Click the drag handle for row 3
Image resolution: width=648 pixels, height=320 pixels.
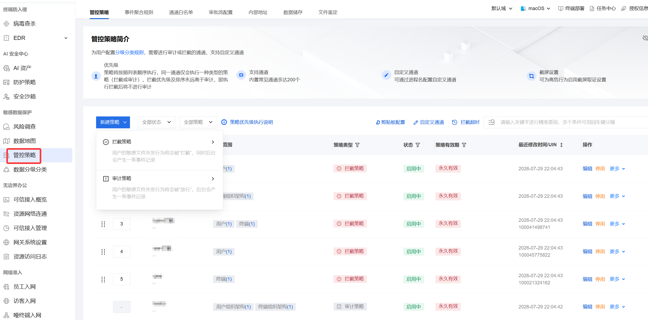pos(103,224)
